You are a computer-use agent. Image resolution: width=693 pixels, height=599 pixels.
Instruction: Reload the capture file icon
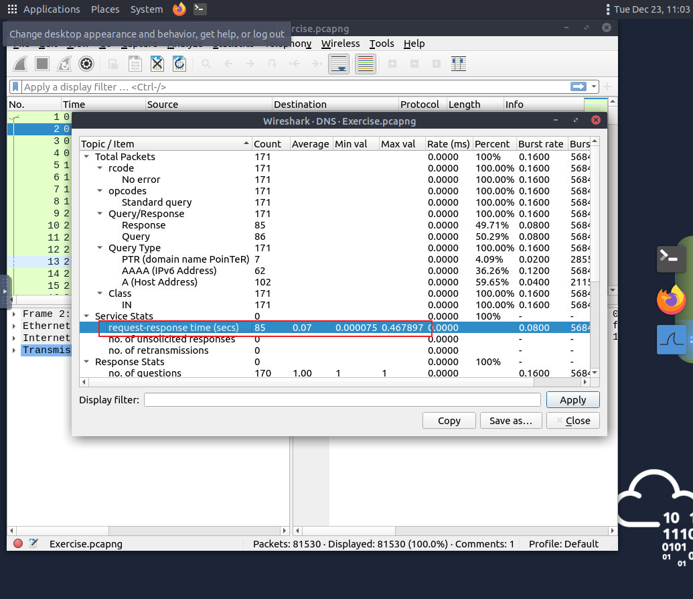pos(179,64)
